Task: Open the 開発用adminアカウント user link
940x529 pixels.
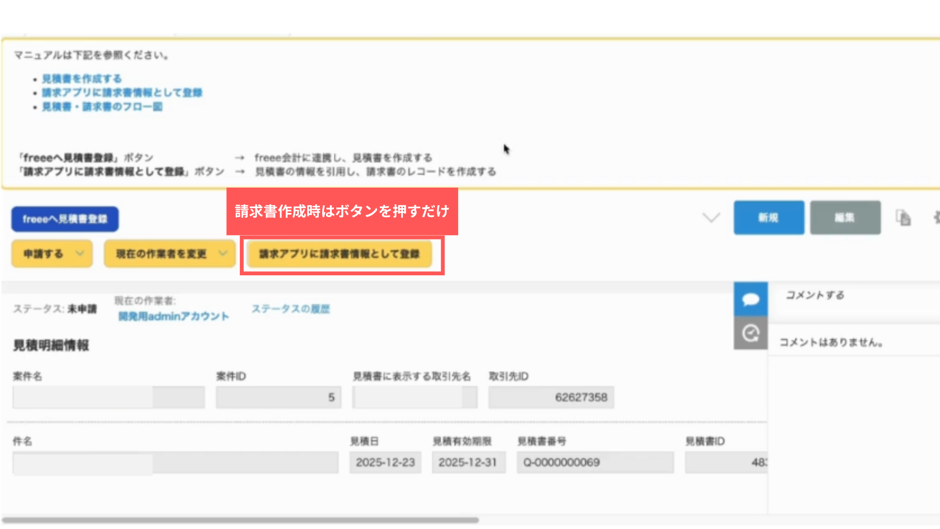Action: point(173,316)
